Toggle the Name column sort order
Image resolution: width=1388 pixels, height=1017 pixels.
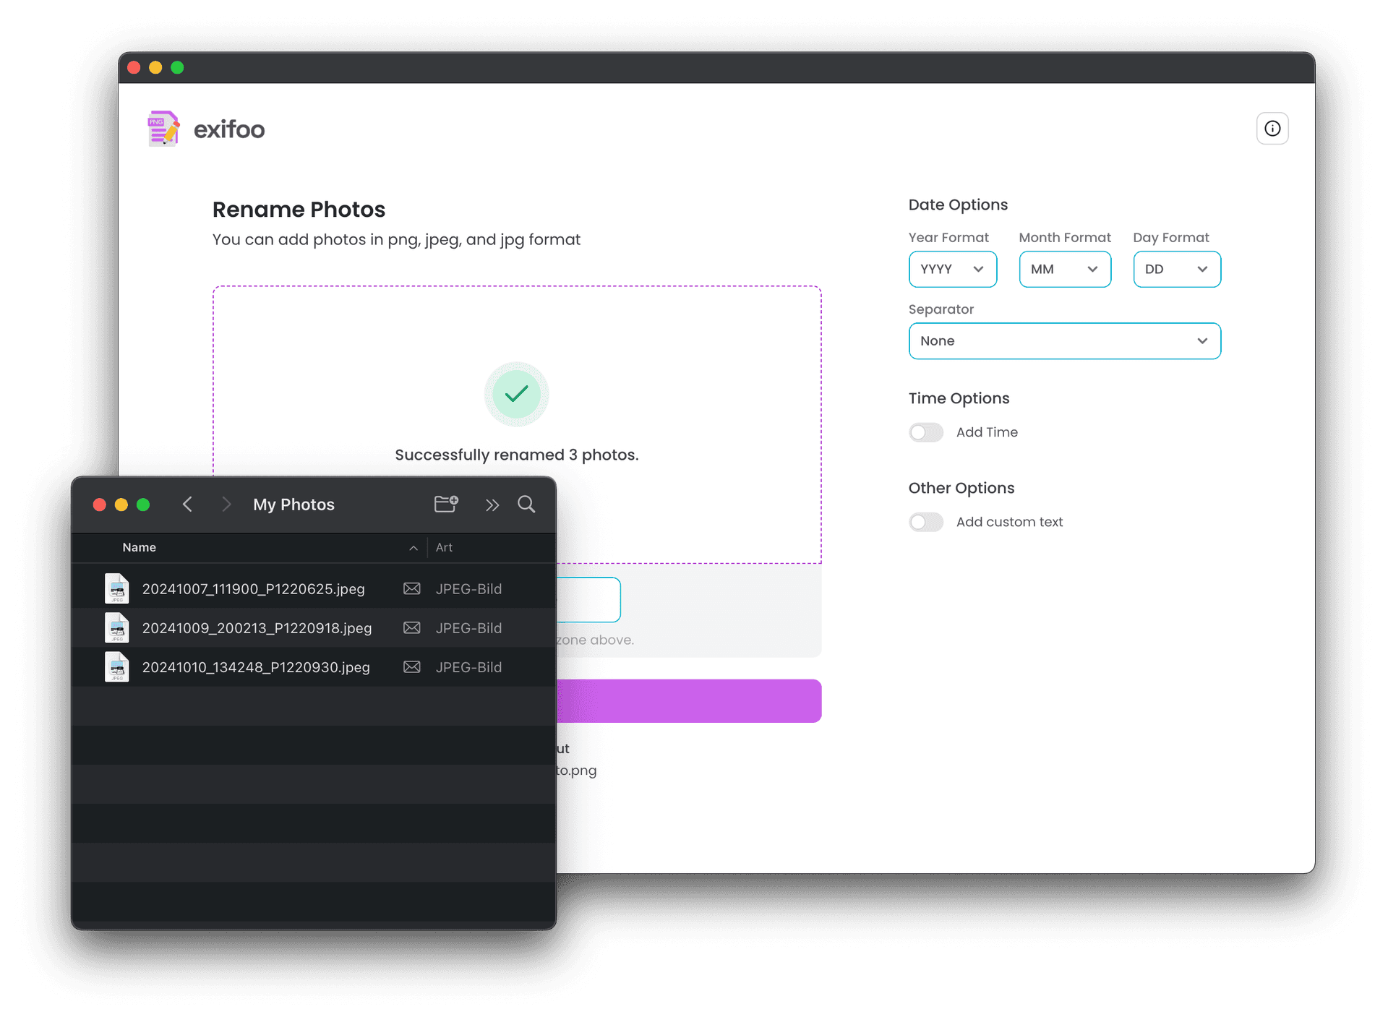coord(413,547)
